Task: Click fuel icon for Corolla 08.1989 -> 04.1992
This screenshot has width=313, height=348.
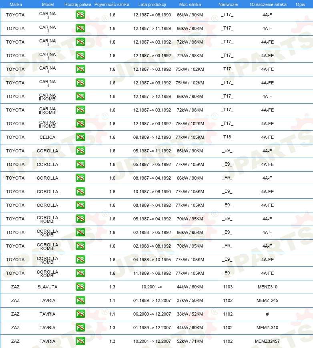Action: [x=80, y=205]
